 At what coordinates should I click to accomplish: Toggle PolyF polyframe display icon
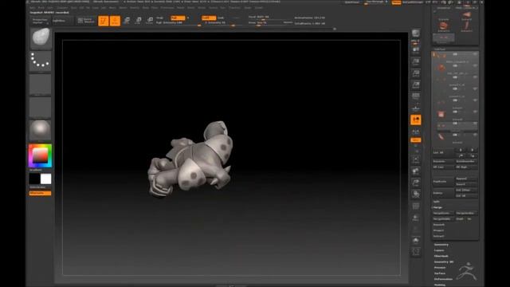click(416, 206)
